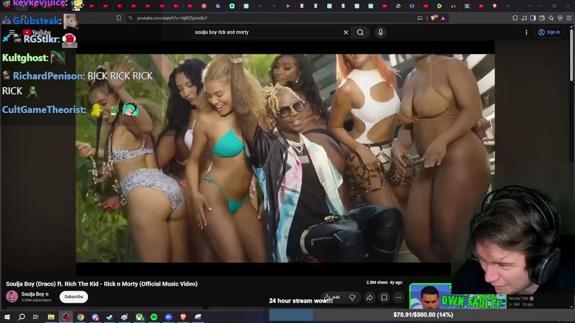The width and height of the screenshot is (575, 323).
Task: Subscribe to the Soulja Boy channel
Action: tap(74, 297)
